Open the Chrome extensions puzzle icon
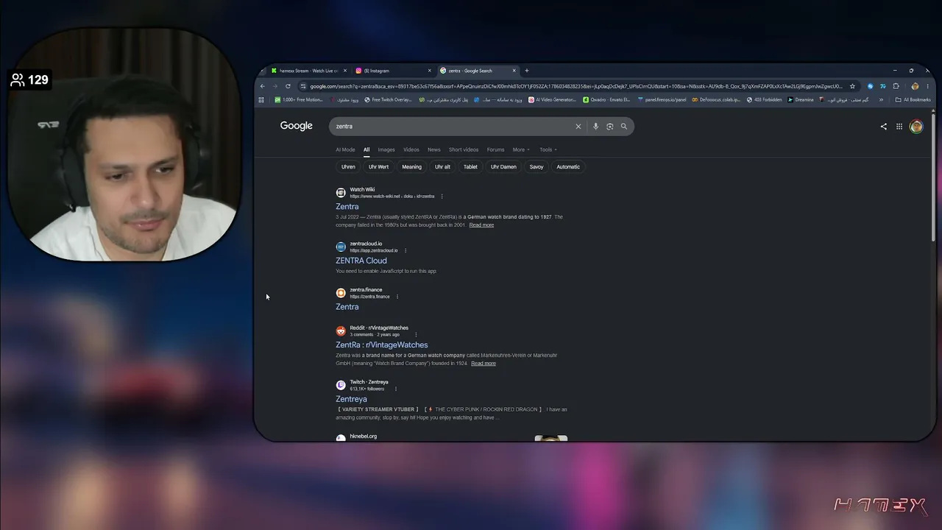The height and width of the screenshot is (530, 942). click(896, 86)
